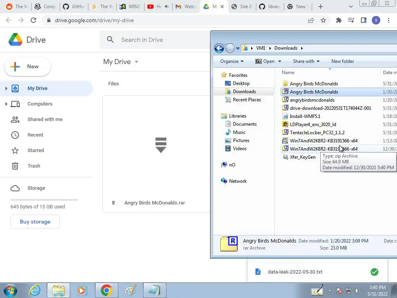Toggle Chrome side panel icon

[x=364, y=20]
